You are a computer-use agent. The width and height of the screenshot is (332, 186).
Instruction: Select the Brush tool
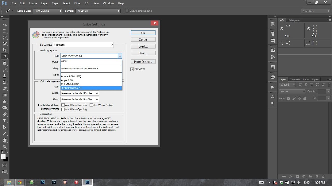[5, 70]
